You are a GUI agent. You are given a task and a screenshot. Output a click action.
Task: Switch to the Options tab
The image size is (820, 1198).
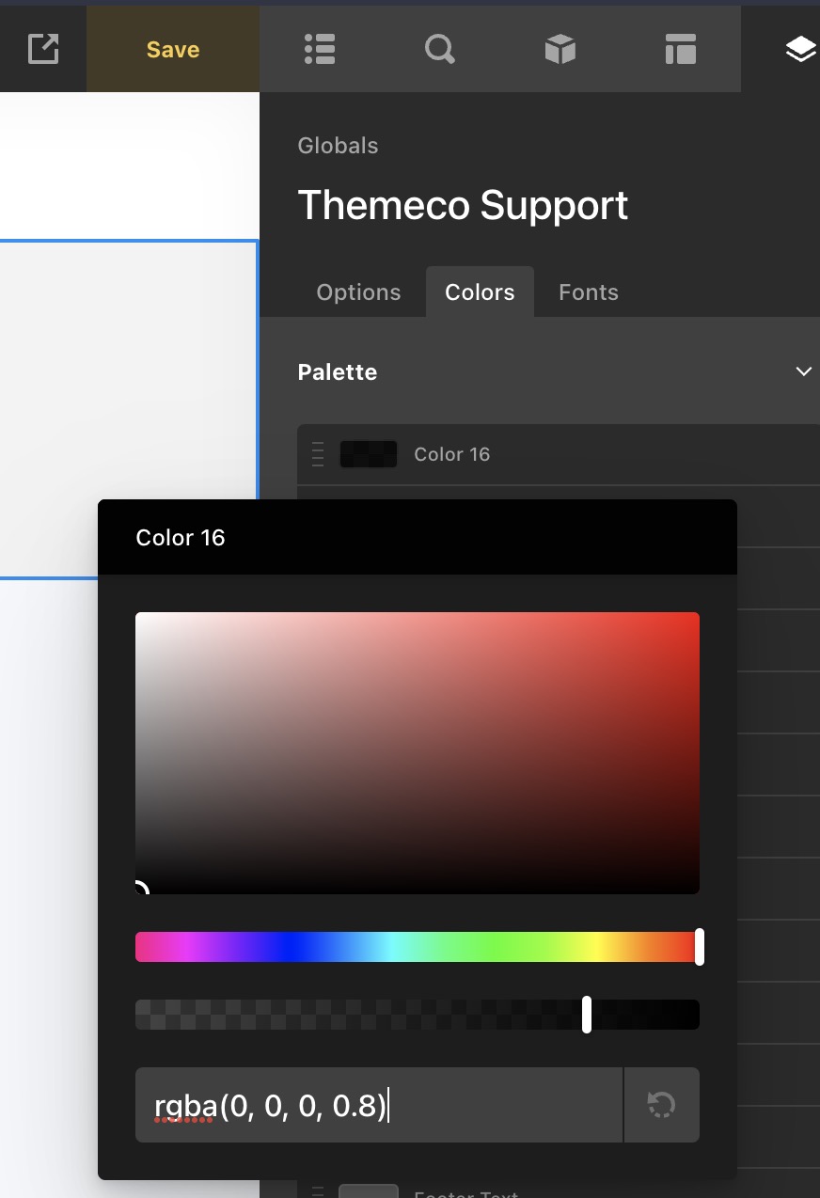click(358, 292)
